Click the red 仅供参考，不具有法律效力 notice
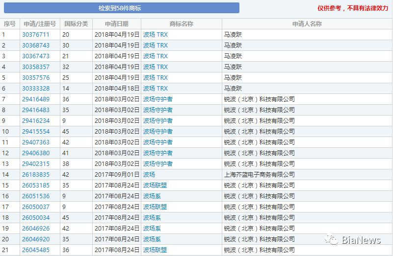 [x=353, y=8]
